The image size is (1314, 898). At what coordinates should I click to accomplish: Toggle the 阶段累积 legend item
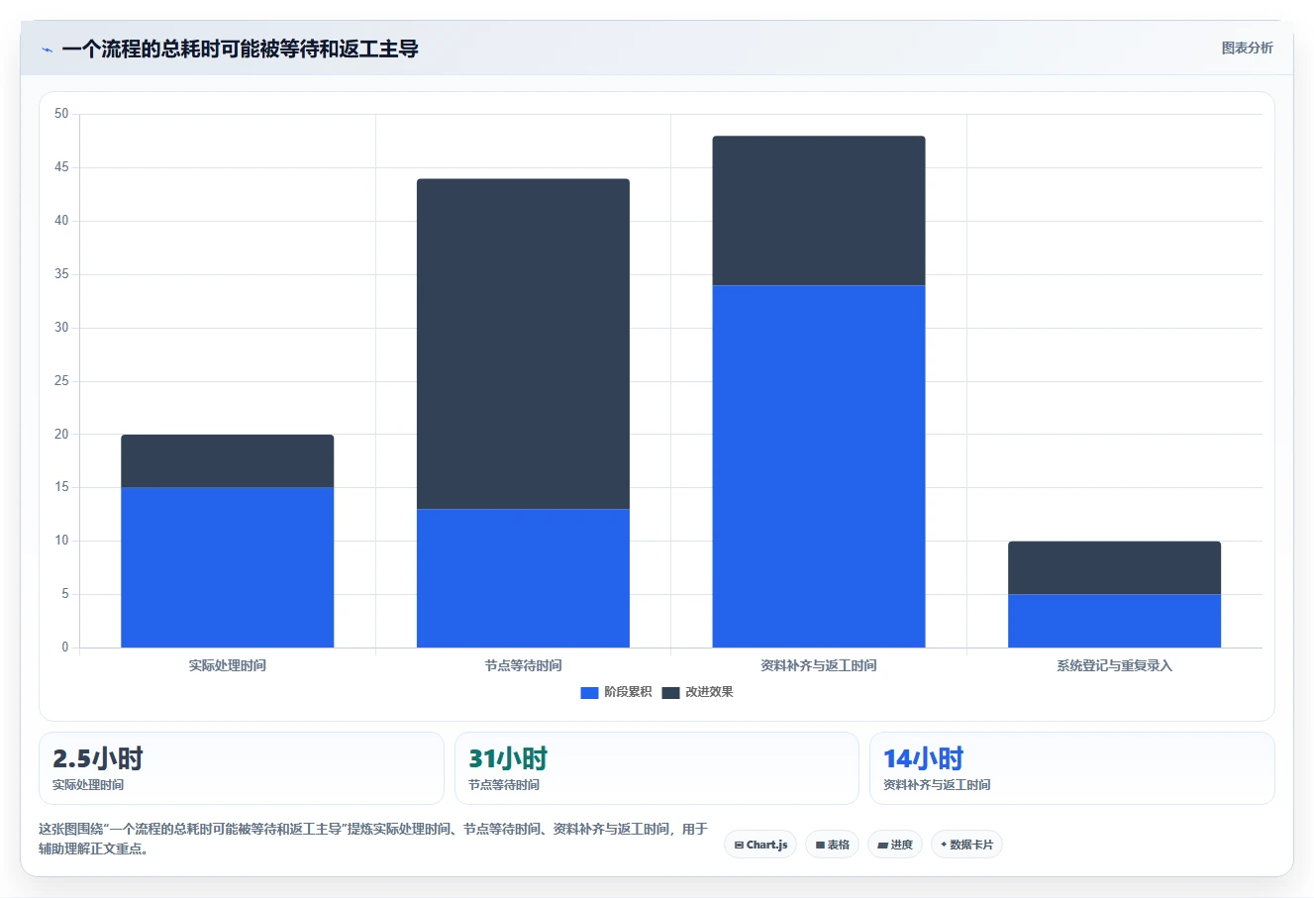coord(616,692)
